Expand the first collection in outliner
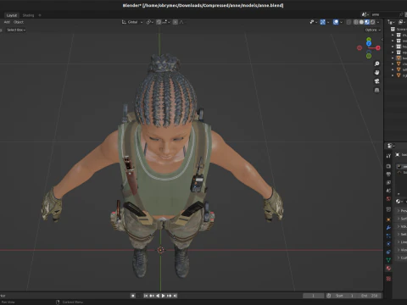This screenshot has width=407, height=305. pos(393,35)
